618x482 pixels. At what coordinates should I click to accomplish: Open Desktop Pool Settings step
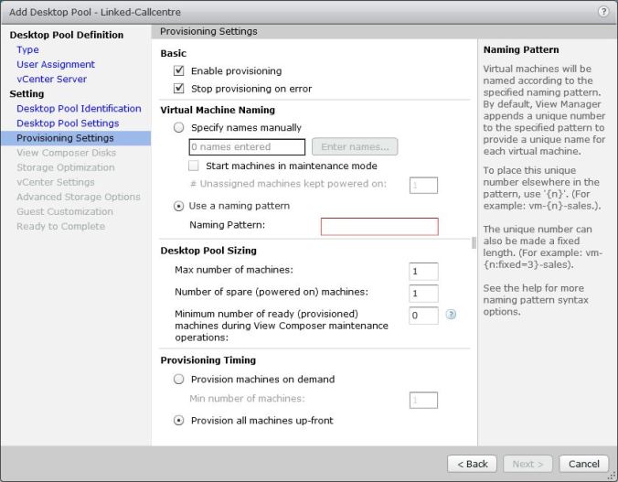pyautogui.click(x=68, y=123)
